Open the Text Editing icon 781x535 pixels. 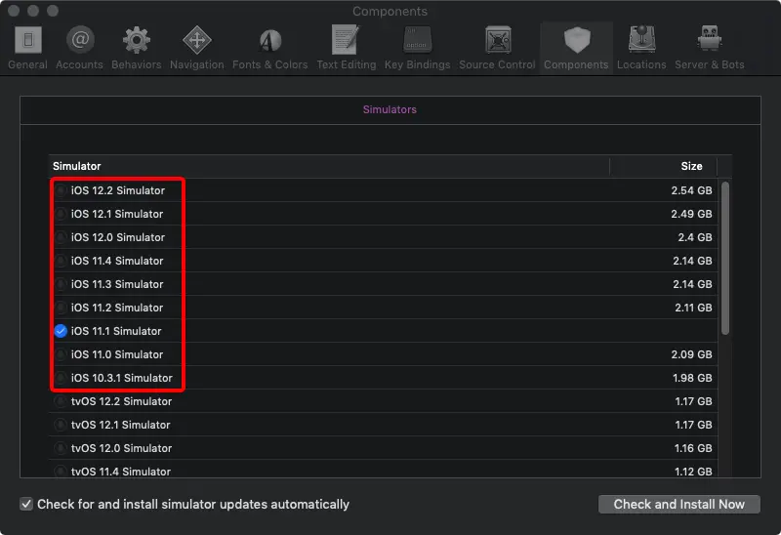[347, 40]
